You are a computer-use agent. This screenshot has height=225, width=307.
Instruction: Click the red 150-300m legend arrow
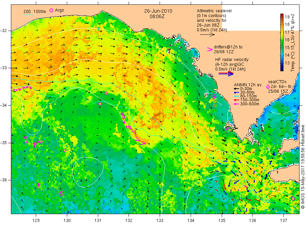(237, 100)
